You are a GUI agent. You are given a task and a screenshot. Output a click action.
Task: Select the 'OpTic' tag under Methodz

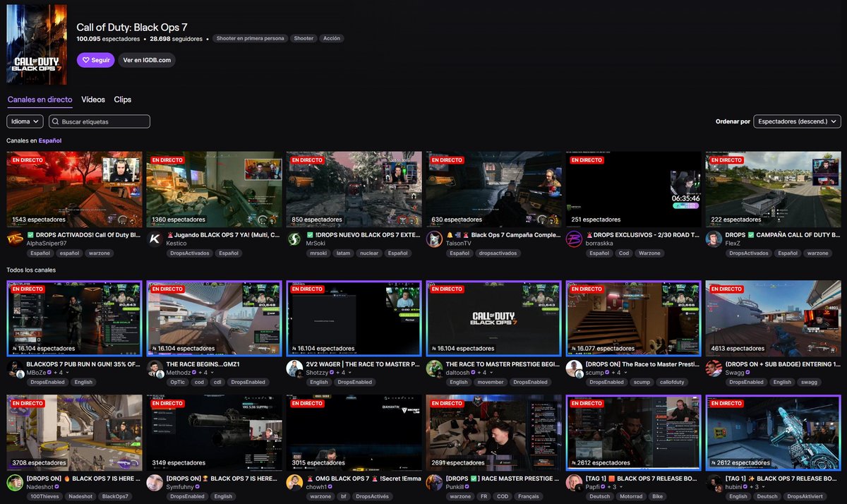(177, 382)
